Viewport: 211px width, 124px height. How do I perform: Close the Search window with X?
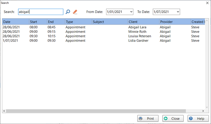(x=207, y=3)
